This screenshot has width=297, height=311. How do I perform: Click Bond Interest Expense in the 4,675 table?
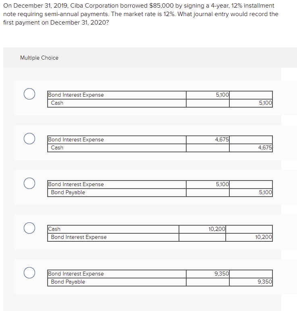(76, 140)
